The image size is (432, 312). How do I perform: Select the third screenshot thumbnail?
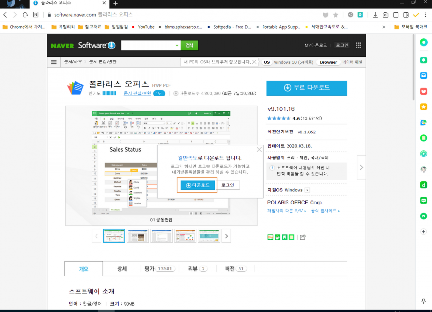161,236
